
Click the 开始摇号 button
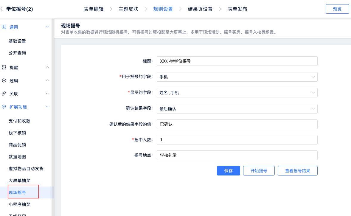pos(259,171)
